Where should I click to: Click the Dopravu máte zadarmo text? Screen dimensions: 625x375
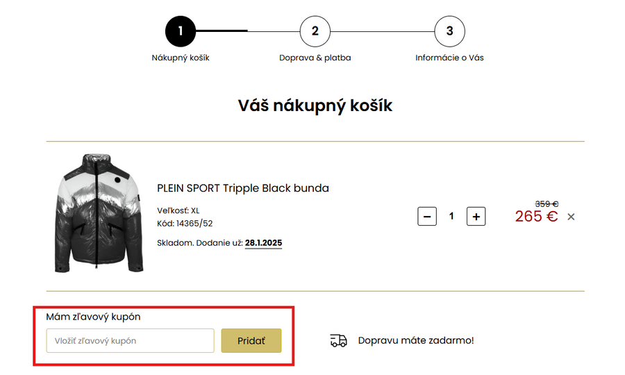(x=415, y=340)
